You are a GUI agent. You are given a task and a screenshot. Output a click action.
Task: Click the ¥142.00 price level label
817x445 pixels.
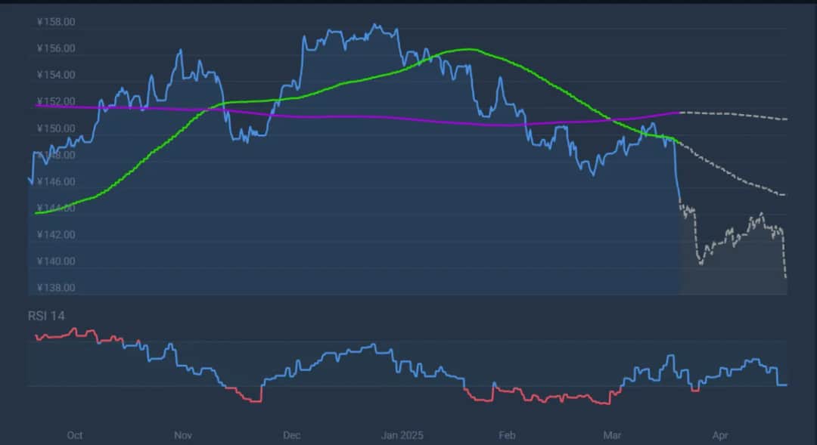click(x=55, y=234)
